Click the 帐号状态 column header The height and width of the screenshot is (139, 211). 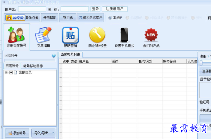click(x=150, y=61)
